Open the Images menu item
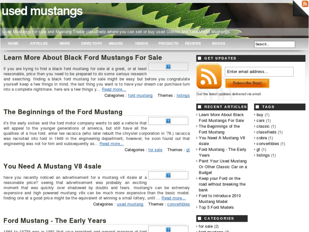This screenshot has height=232, width=309. coord(116,43)
